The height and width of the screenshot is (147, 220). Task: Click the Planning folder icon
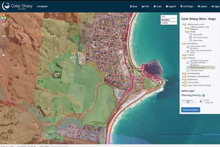tap(185, 58)
